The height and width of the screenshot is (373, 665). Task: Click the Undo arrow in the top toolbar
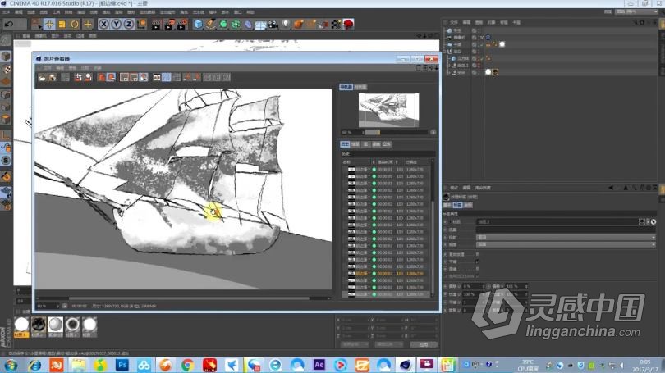click(x=9, y=24)
